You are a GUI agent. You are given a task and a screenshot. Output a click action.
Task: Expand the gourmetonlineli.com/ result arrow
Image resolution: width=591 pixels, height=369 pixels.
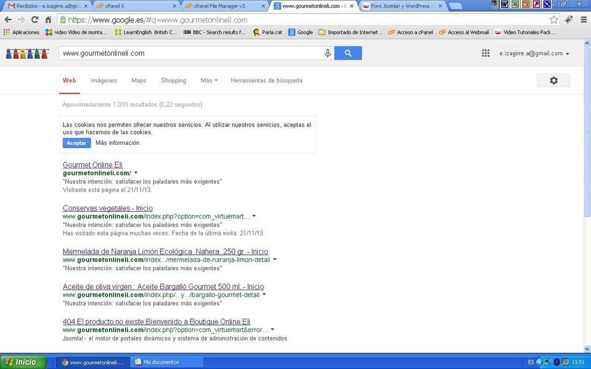coord(136,173)
